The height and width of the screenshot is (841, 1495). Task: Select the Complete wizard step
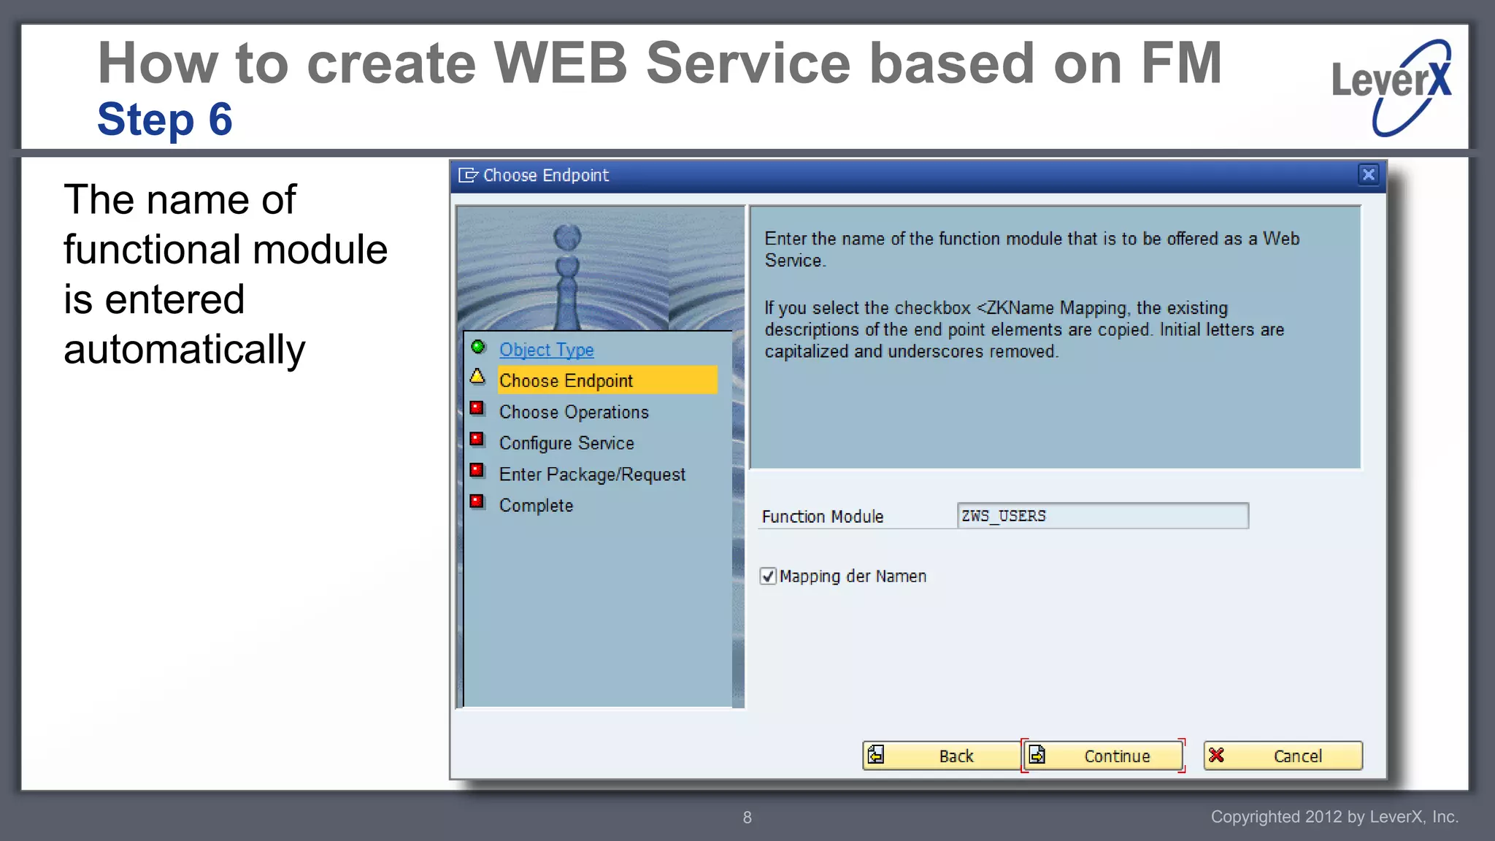pyautogui.click(x=536, y=505)
